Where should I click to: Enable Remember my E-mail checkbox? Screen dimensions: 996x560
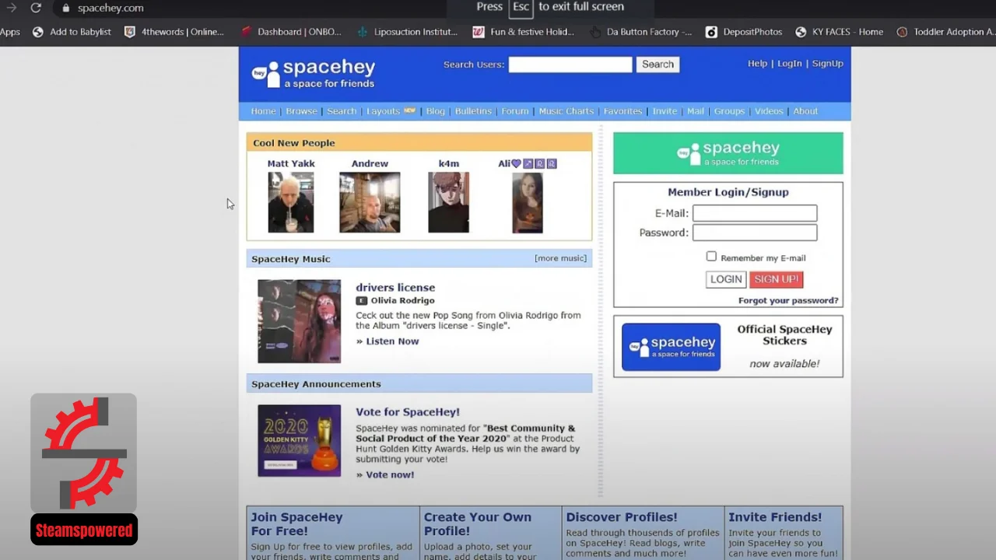point(711,256)
